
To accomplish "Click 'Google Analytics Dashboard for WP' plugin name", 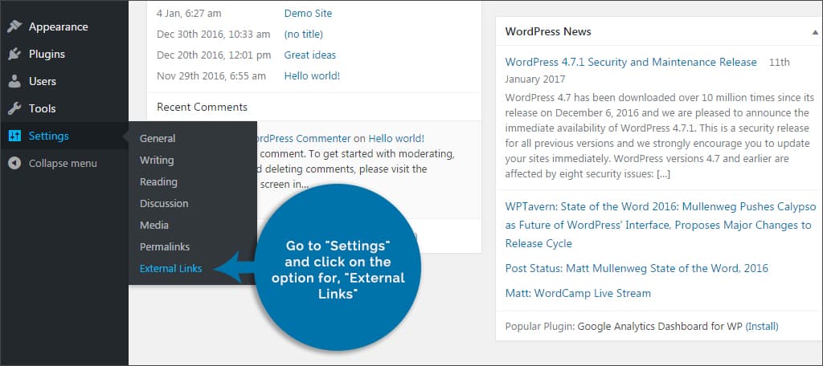I will click(x=660, y=326).
